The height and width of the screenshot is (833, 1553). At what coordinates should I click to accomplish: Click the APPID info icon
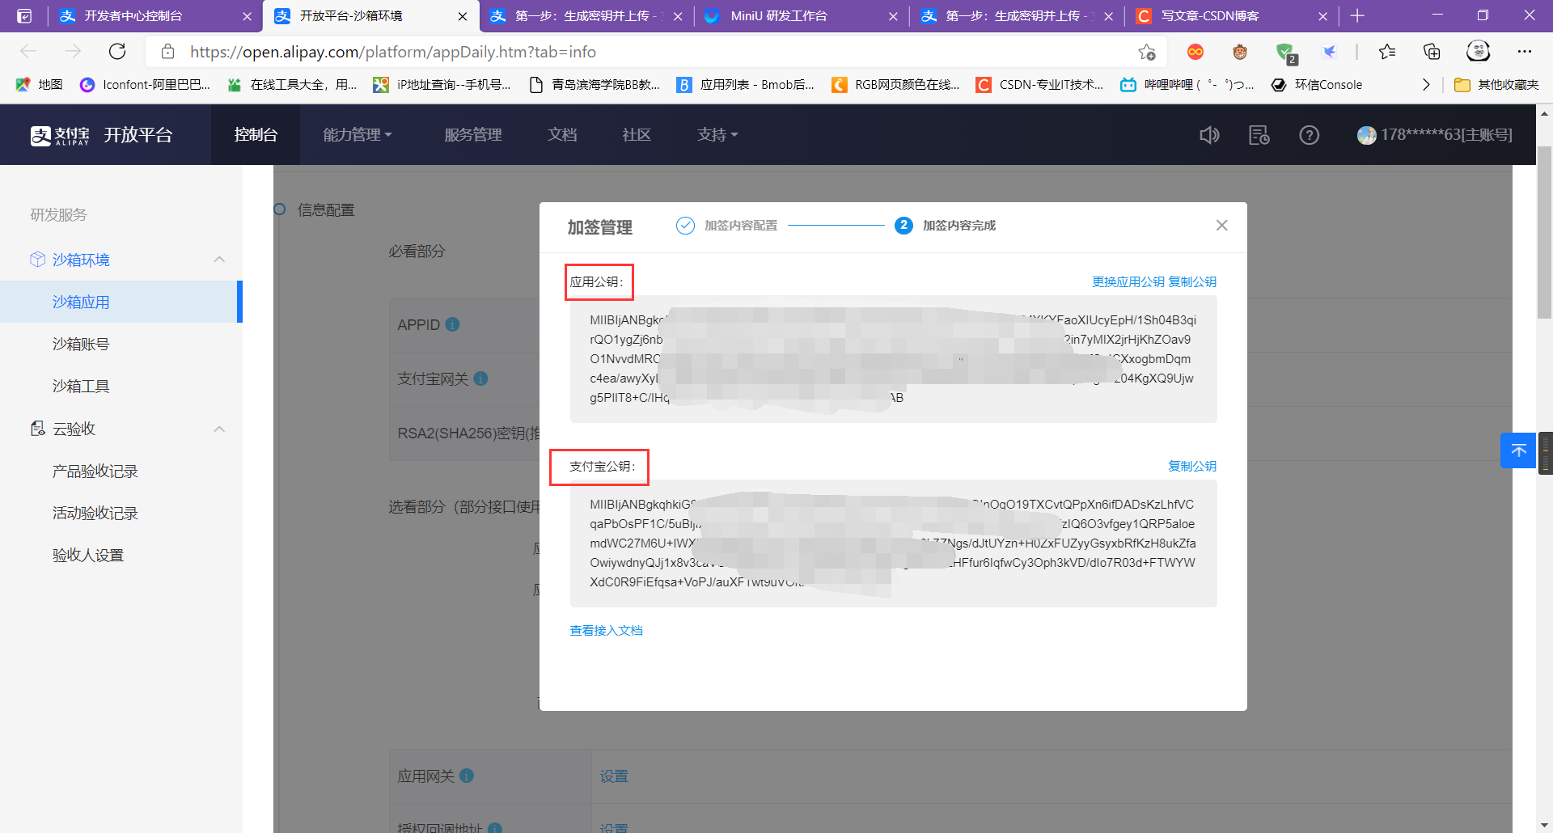[452, 324]
